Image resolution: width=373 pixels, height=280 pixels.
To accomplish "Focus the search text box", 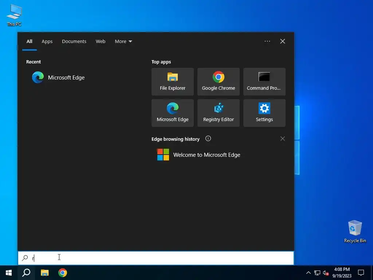I will click(156, 258).
